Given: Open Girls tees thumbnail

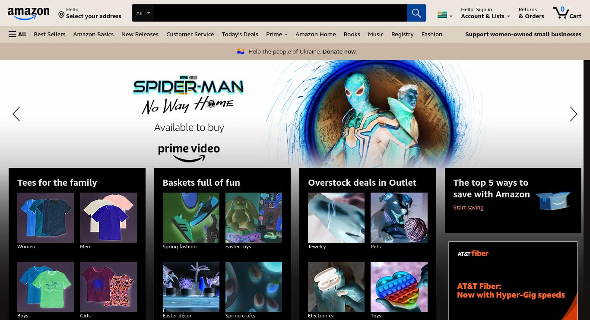Looking at the screenshot, I should click(x=108, y=287).
